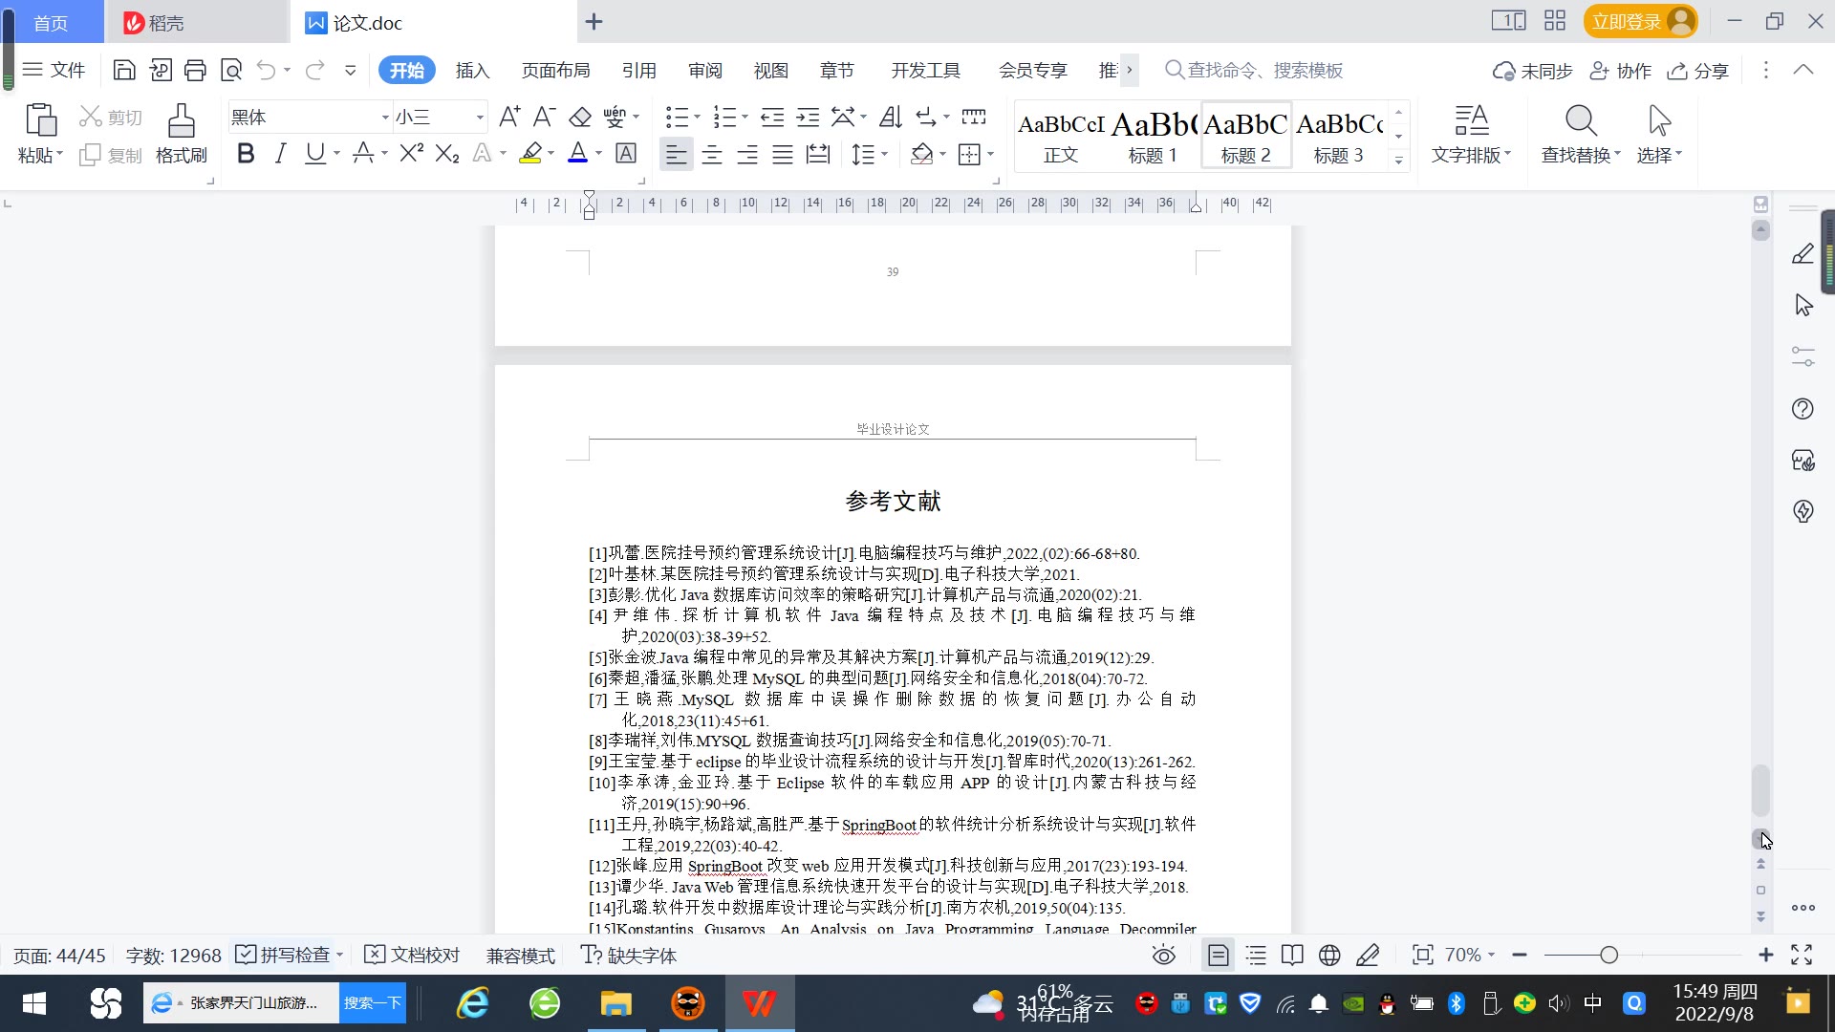The height and width of the screenshot is (1032, 1835).
Task: Open the 插入 (Insert) ribbon tab
Action: (x=472, y=70)
